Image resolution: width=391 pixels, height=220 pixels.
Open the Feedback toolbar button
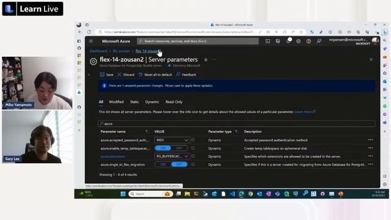pos(186,75)
